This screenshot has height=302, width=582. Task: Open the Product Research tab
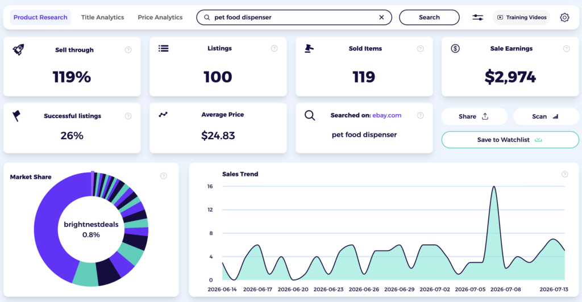point(40,18)
